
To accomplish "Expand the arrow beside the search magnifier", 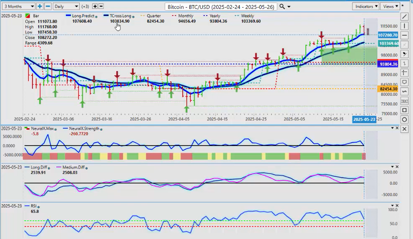I will pyautogui.click(x=289, y=6).
